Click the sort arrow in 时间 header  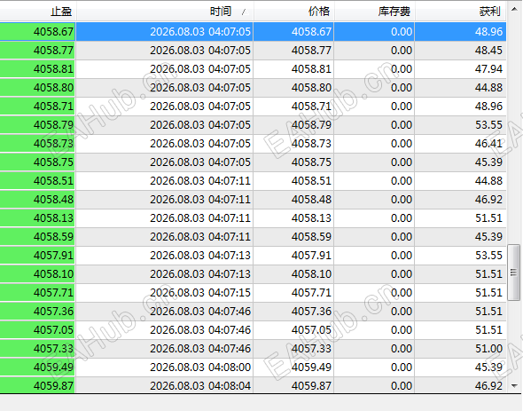point(245,12)
